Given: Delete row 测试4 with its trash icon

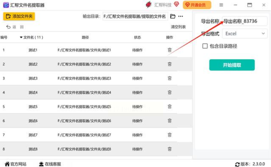Looking at the screenshot, I should click(170, 93).
